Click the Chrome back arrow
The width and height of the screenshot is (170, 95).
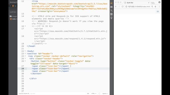pos(116,7)
